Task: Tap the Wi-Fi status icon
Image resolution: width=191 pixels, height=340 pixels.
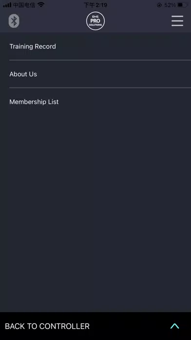Action: [x=41, y=5]
